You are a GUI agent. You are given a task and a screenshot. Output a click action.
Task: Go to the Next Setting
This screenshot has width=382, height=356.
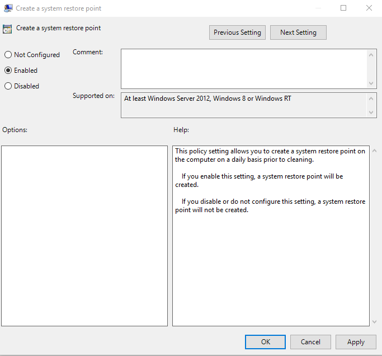(x=298, y=32)
